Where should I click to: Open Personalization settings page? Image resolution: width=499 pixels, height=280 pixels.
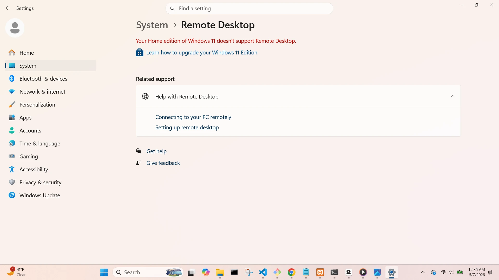click(50, 104)
